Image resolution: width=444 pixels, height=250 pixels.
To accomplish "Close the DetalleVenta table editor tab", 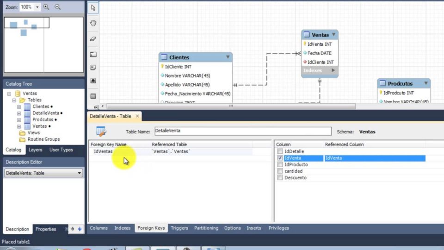I will 137,116.
